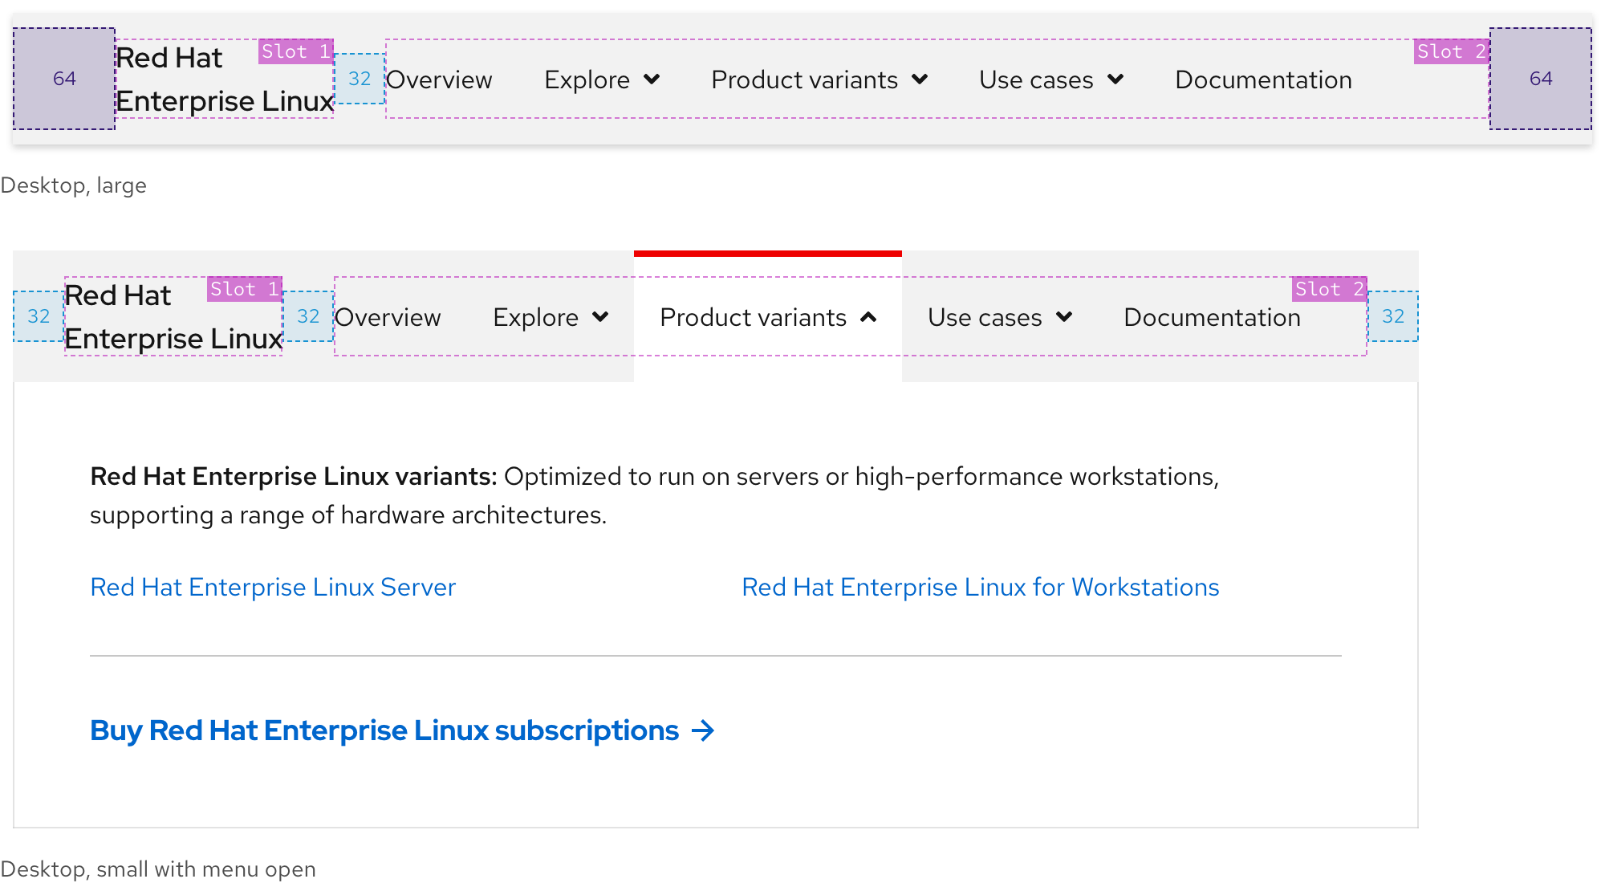
Task: Open Red Hat Enterprise Linux for Workstations
Action: [x=980, y=587]
